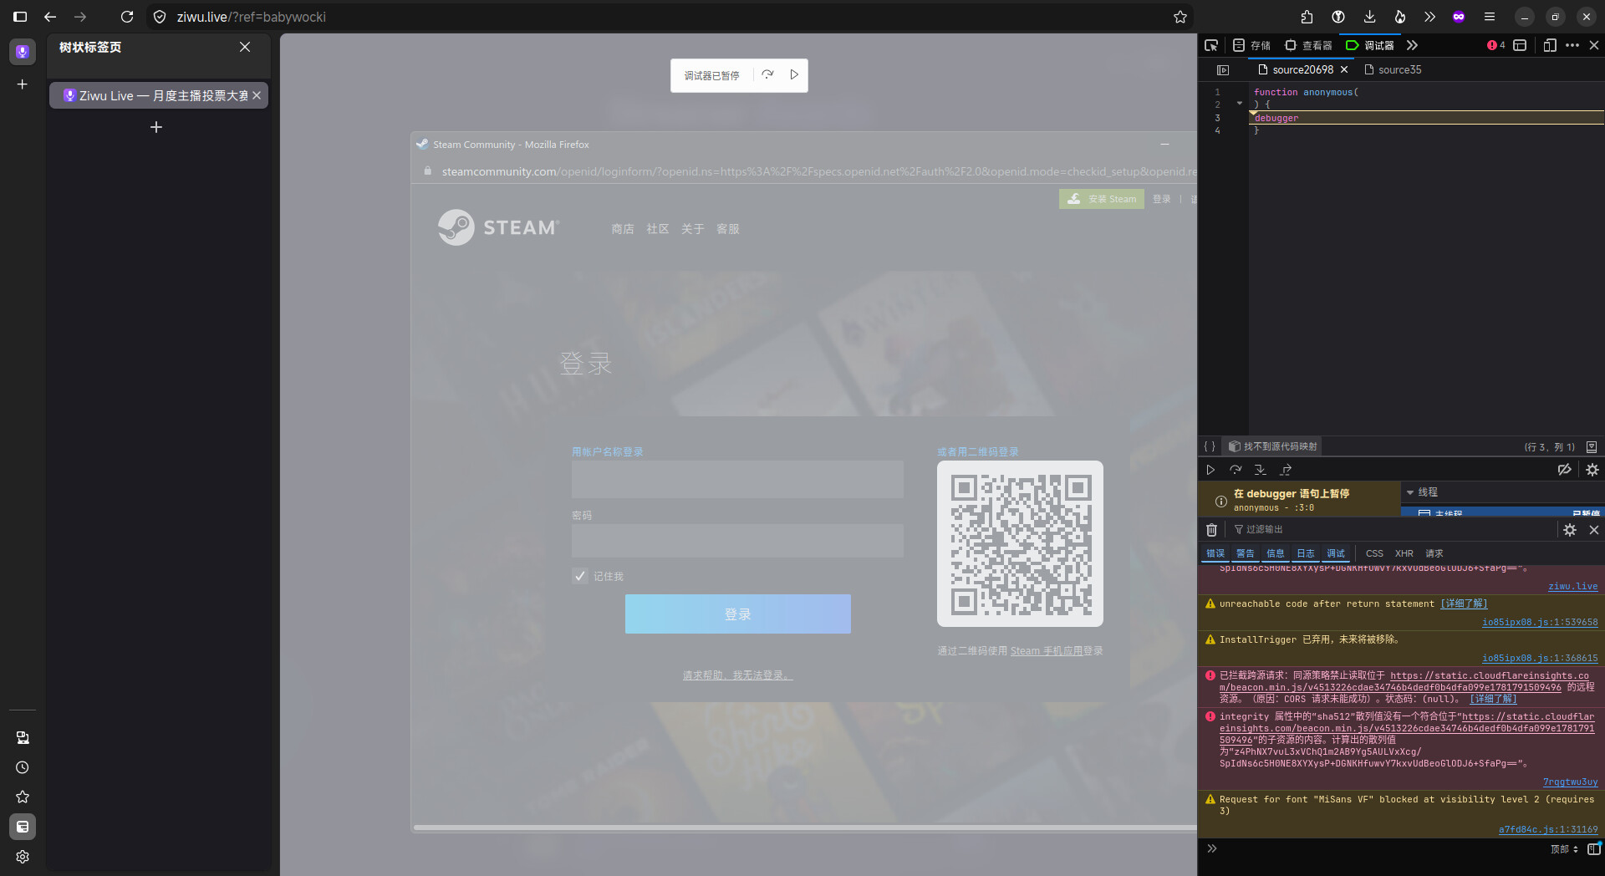1605x876 pixels.
Task: Show more toolbar tools overflow chevron
Action: coord(1429,17)
